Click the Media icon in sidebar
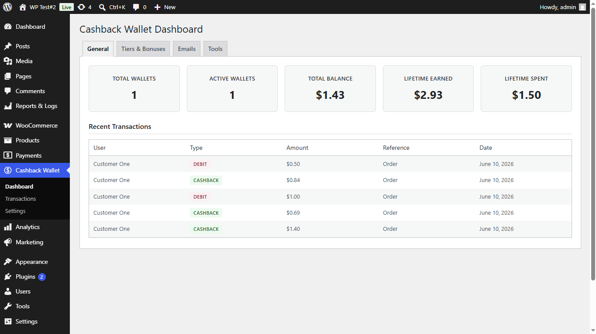Image resolution: width=596 pixels, height=334 pixels. [8, 61]
